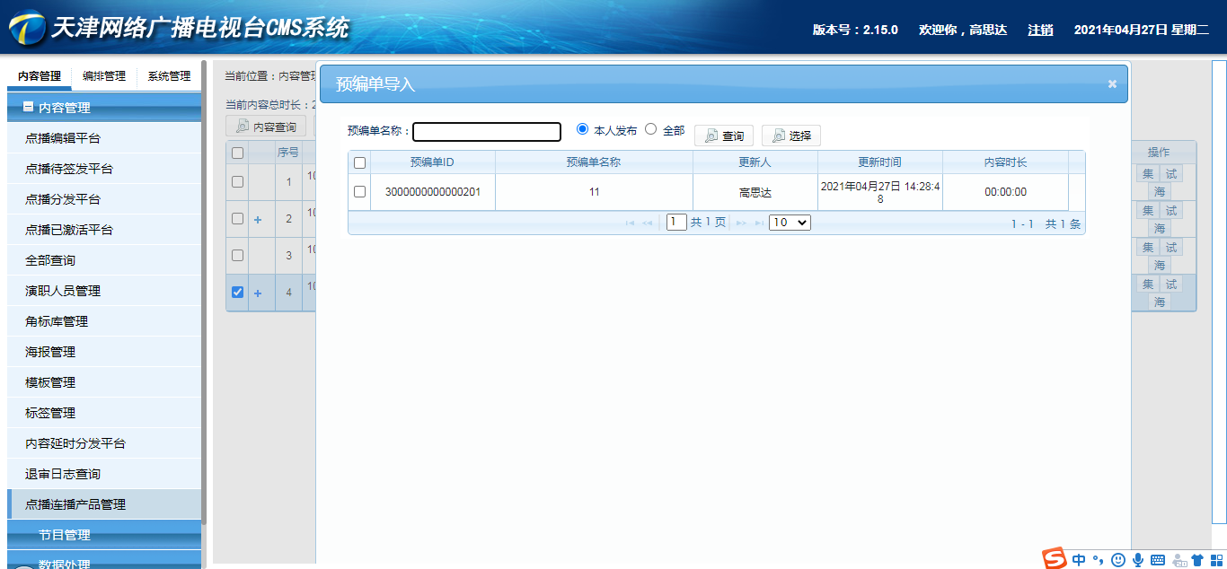The width and height of the screenshot is (1227, 569).
Task: Click the 预编单名称 cell showing 11
Action: click(x=594, y=192)
